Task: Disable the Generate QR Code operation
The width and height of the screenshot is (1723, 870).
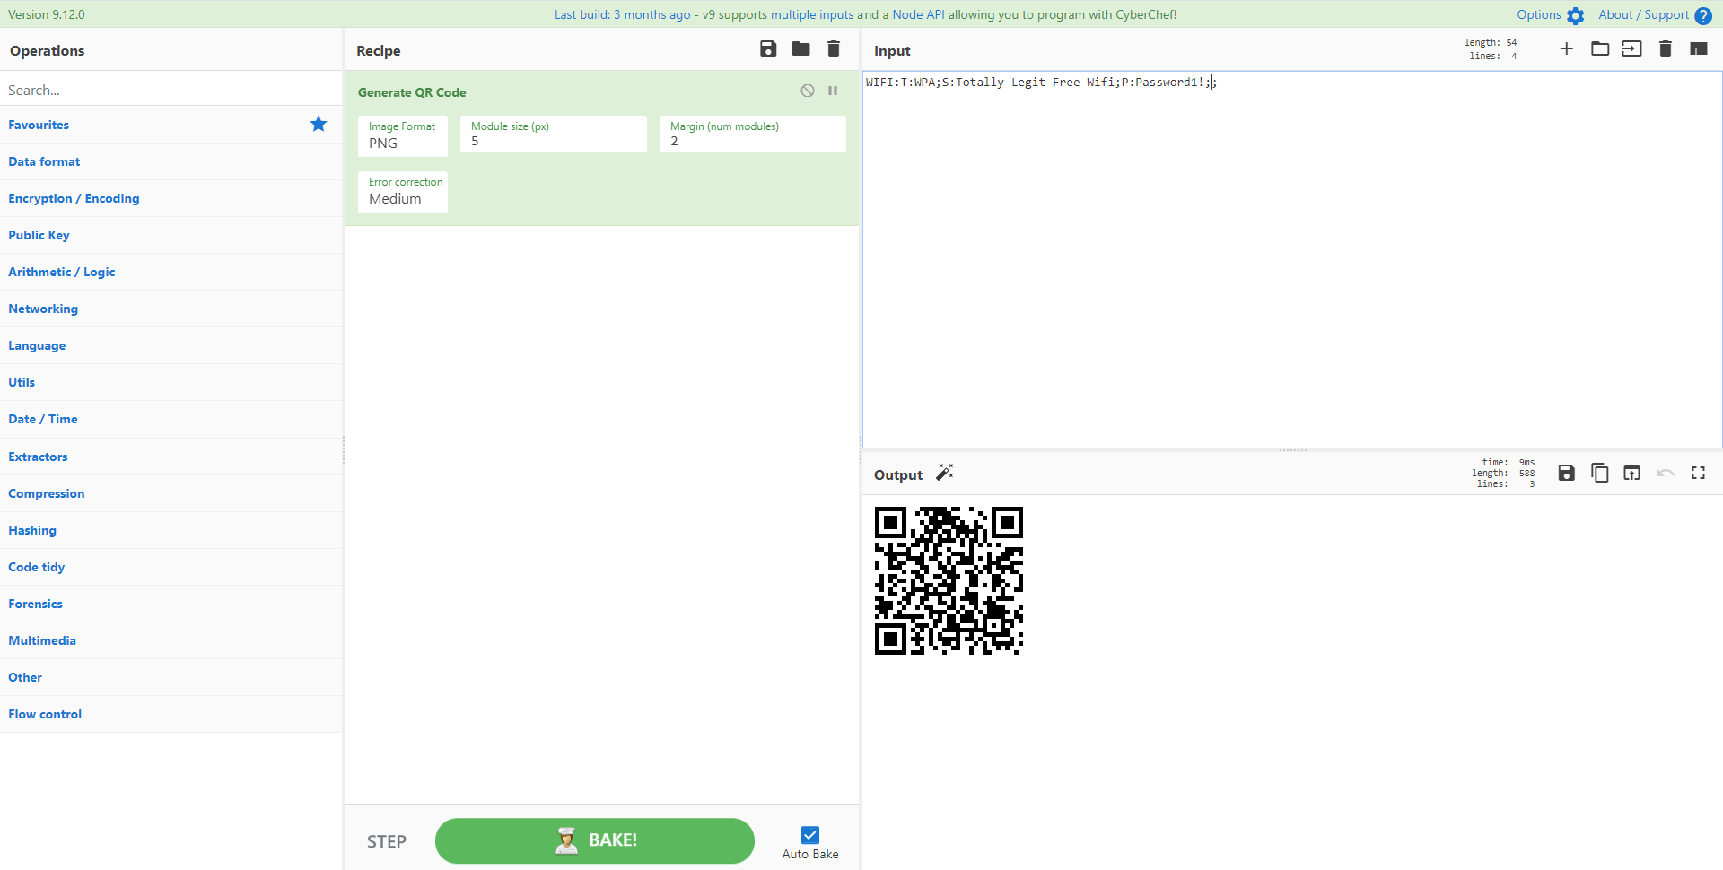Action: tap(808, 91)
